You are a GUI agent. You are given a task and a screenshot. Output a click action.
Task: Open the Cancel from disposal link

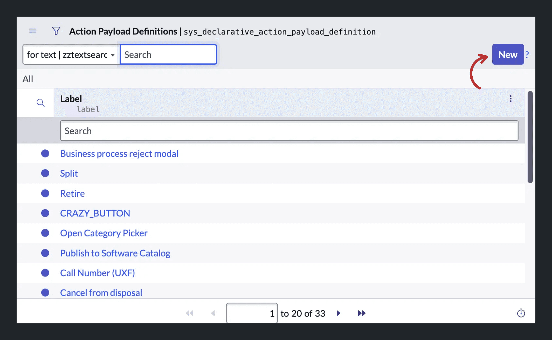pyautogui.click(x=101, y=293)
